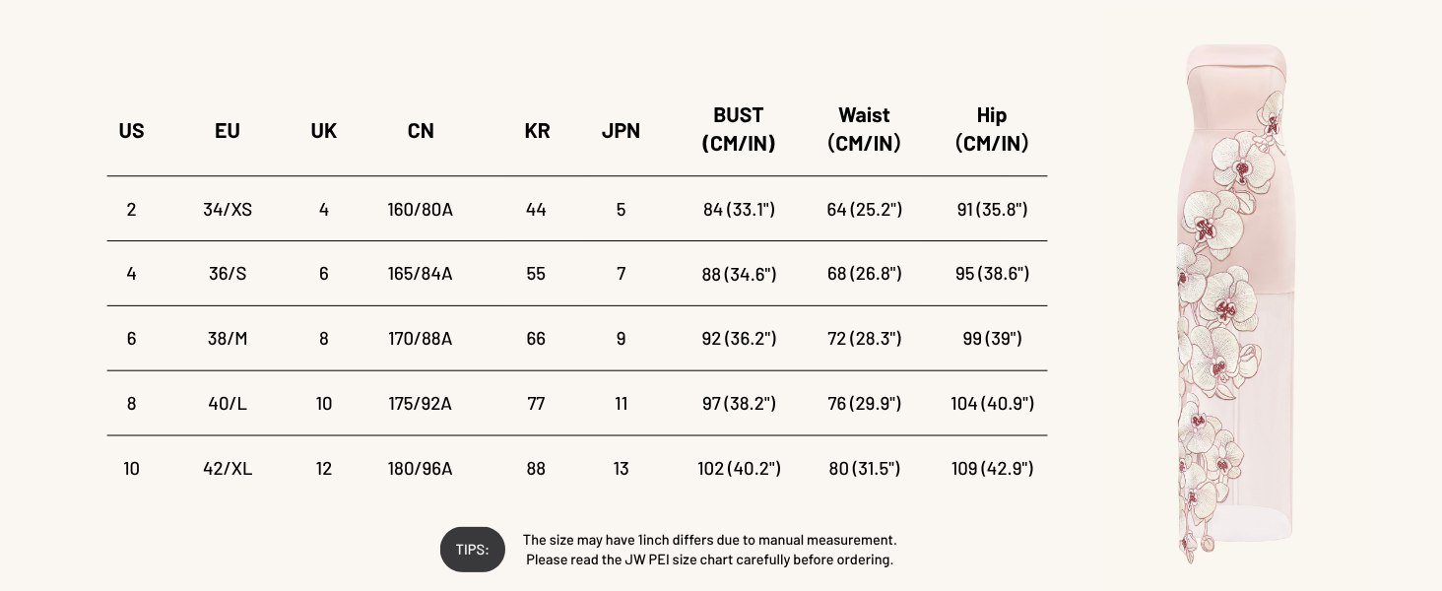Select the 36/S EU size cell

click(x=228, y=274)
